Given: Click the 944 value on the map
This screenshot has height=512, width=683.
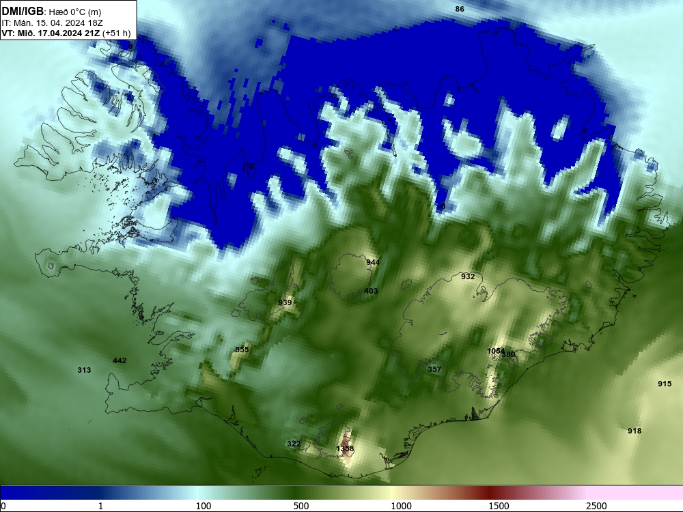Looking at the screenshot, I should point(373,262).
